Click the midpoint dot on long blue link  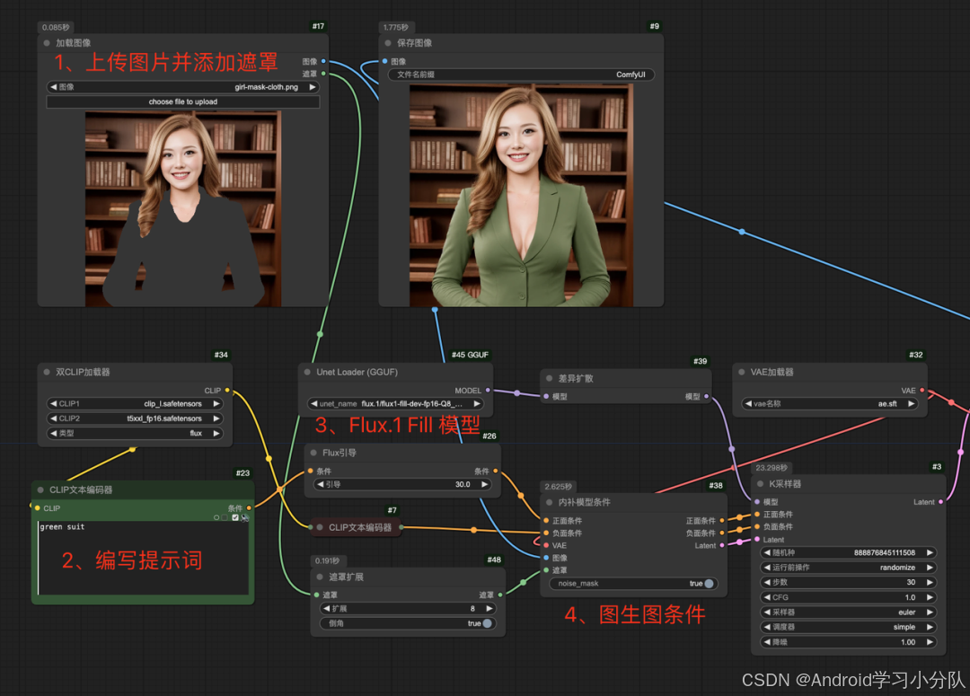coord(742,232)
